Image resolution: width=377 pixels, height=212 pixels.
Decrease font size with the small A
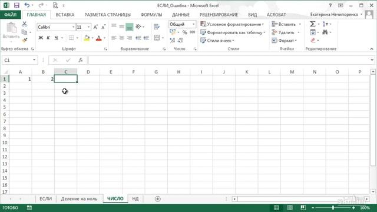(x=104, y=27)
